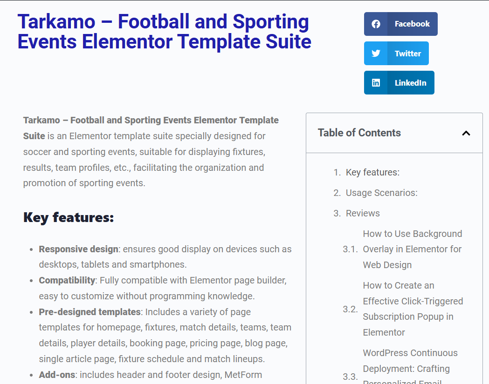Share the page via Twitter label

point(408,54)
